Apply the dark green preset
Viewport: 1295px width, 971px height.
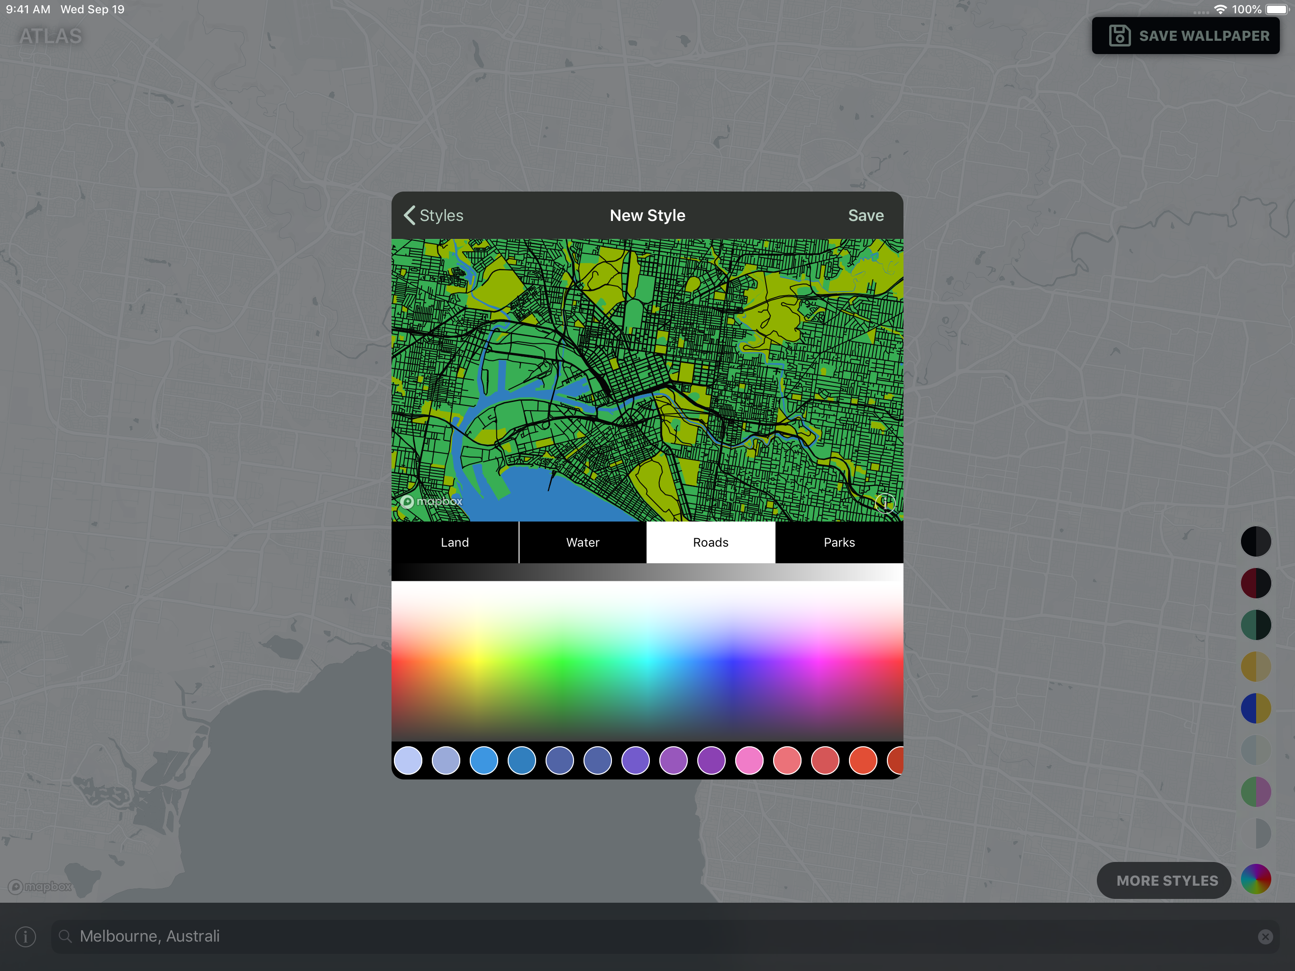[x=1256, y=625]
